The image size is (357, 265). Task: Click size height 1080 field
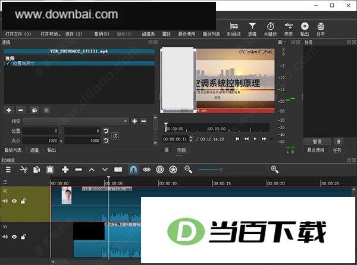83,141
